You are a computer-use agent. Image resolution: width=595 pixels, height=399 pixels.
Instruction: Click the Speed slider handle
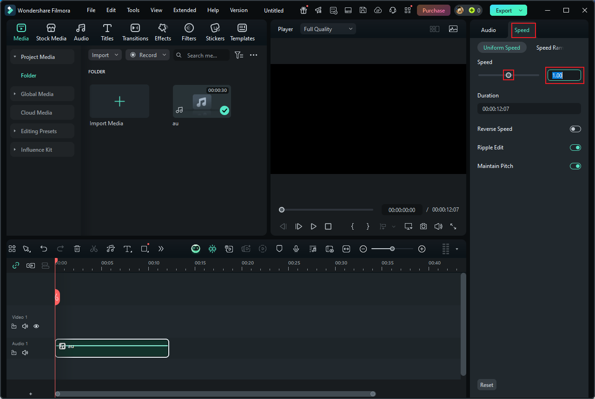(509, 75)
